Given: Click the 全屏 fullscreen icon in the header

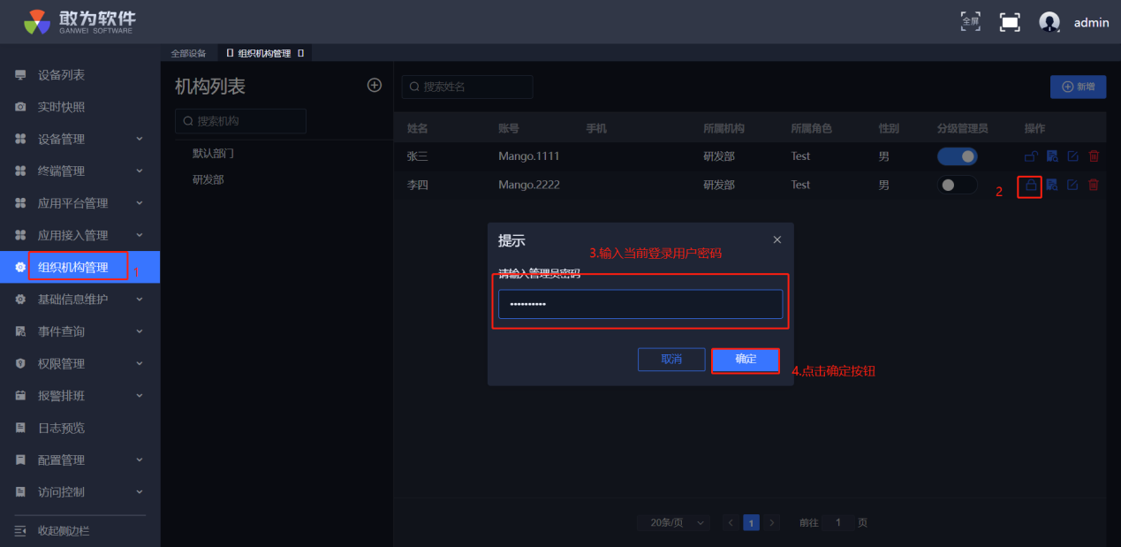Looking at the screenshot, I should tap(970, 21).
